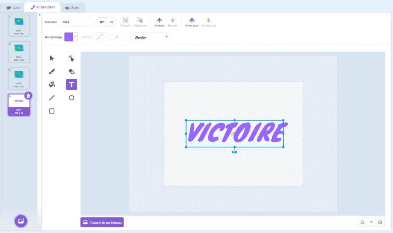The width and height of the screenshot is (393, 233).
Task: Click the Avancer button
Action: click(x=159, y=22)
